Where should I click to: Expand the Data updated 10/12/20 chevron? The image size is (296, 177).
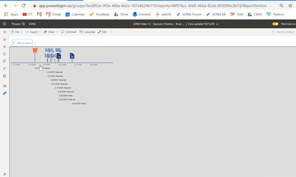coord(217,24)
